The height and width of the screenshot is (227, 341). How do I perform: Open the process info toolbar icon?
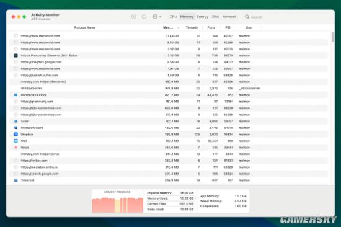(x=144, y=17)
